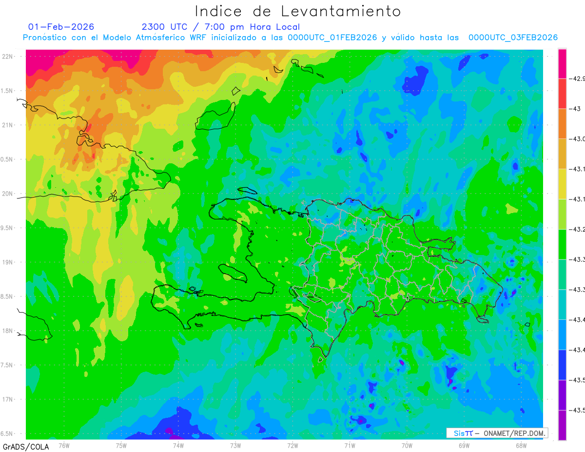
Task: Click the "9.5N" latitude label
Action: click(7, 228)
